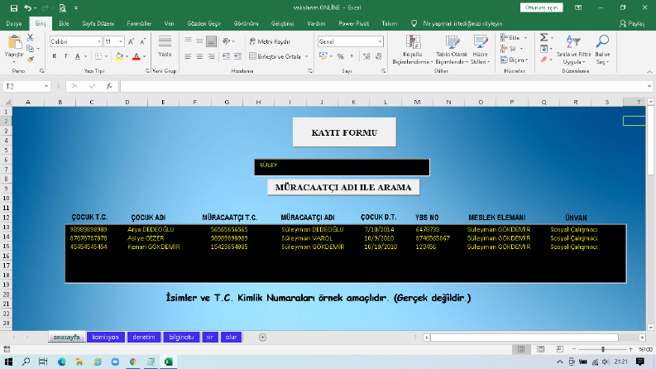The height and width of the screenshot is (369, 656).
Task: Increase font size with the A up icon
Action: point(131,41)
